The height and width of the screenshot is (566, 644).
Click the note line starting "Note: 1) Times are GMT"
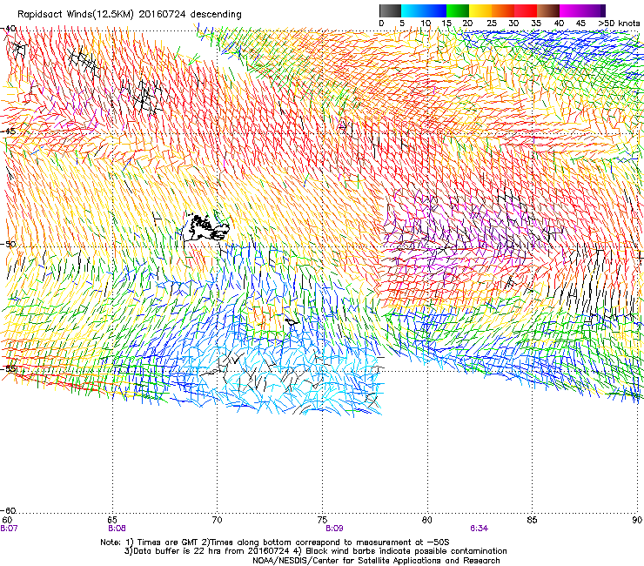click(275, 542)
